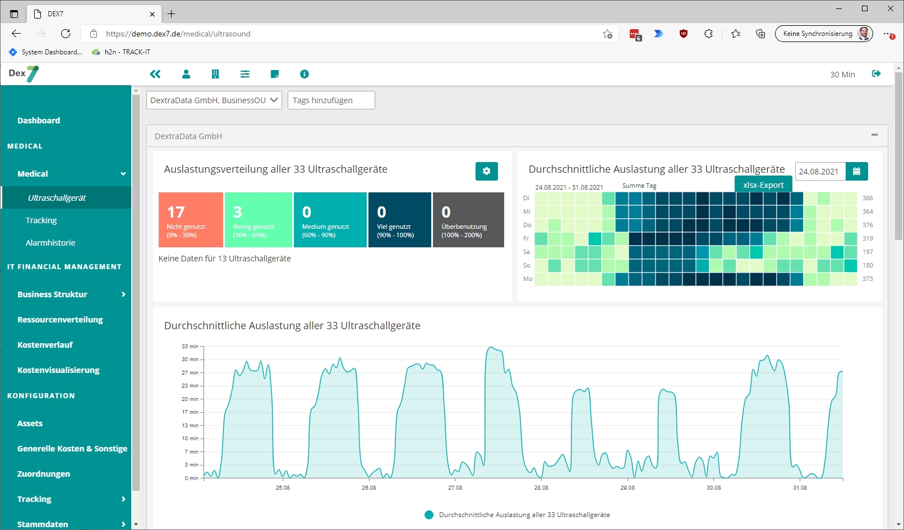Image resolution: width=904 pixels, height=530 pixels.
Task: Open Alarmhistorie in the sidebar
Action: [50, 243]
